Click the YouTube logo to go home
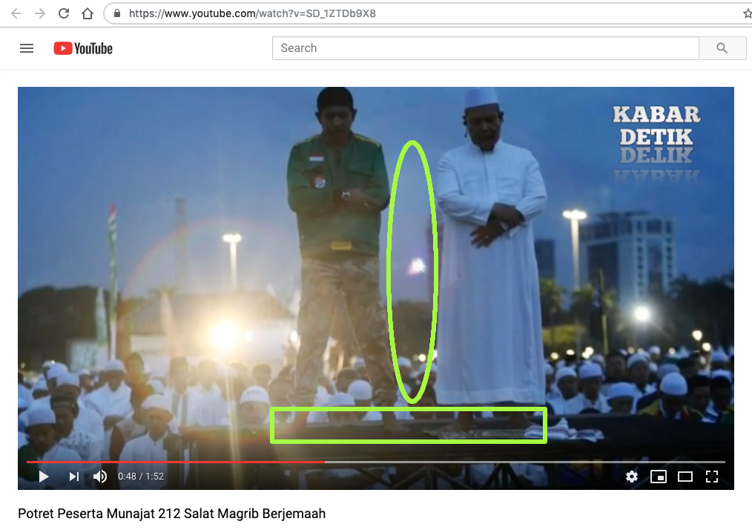The width and height of the screenshot is (752, 530). click(83, 48)
